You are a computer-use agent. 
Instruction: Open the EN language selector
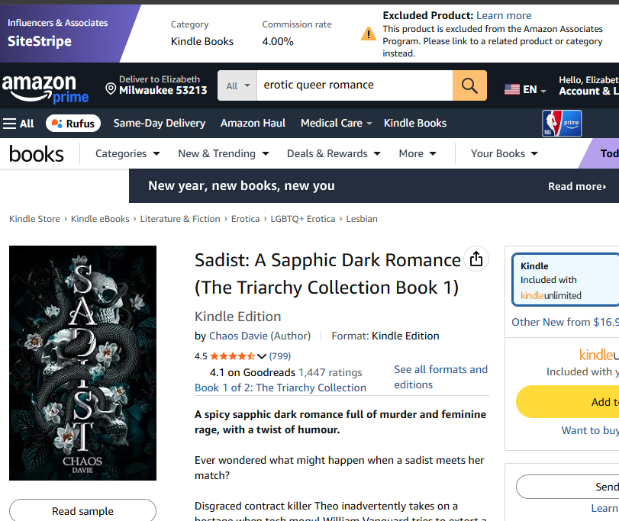[525, 89]
